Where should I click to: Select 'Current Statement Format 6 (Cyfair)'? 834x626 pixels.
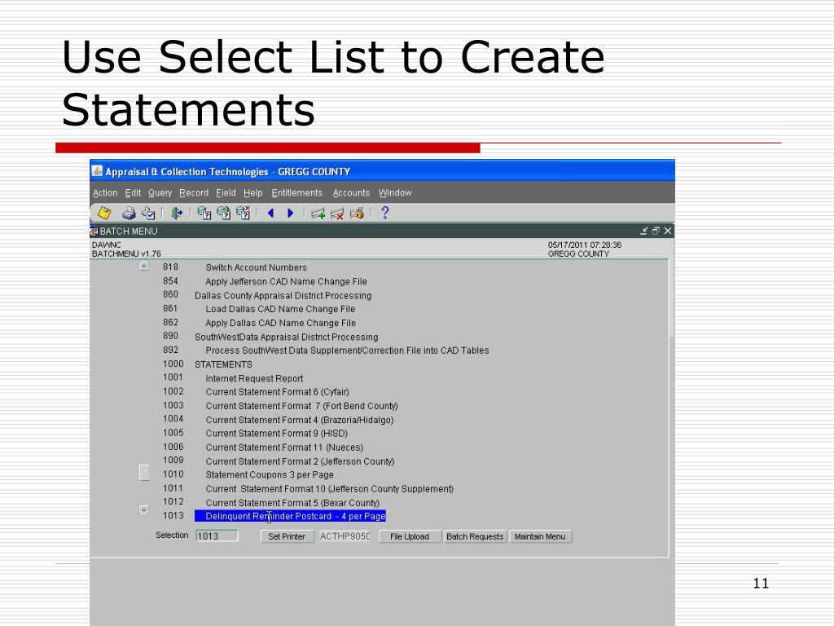(278, 392)
